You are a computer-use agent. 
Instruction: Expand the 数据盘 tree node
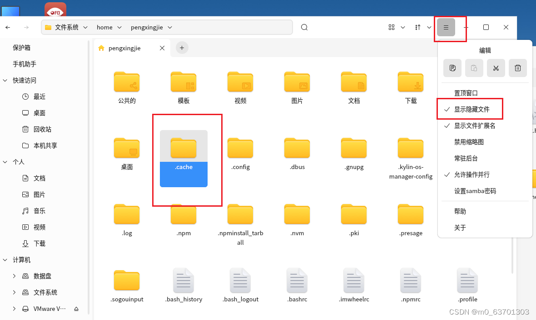[x=14, y=276]
